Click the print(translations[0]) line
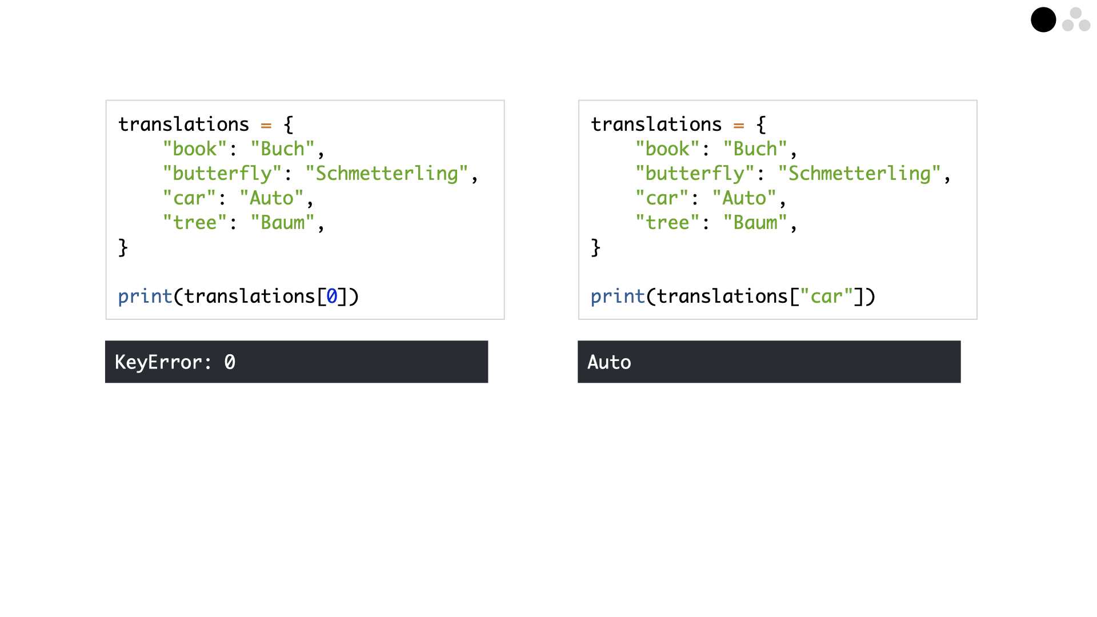Viewport: 1097px width, 617px height. (238, 297)
